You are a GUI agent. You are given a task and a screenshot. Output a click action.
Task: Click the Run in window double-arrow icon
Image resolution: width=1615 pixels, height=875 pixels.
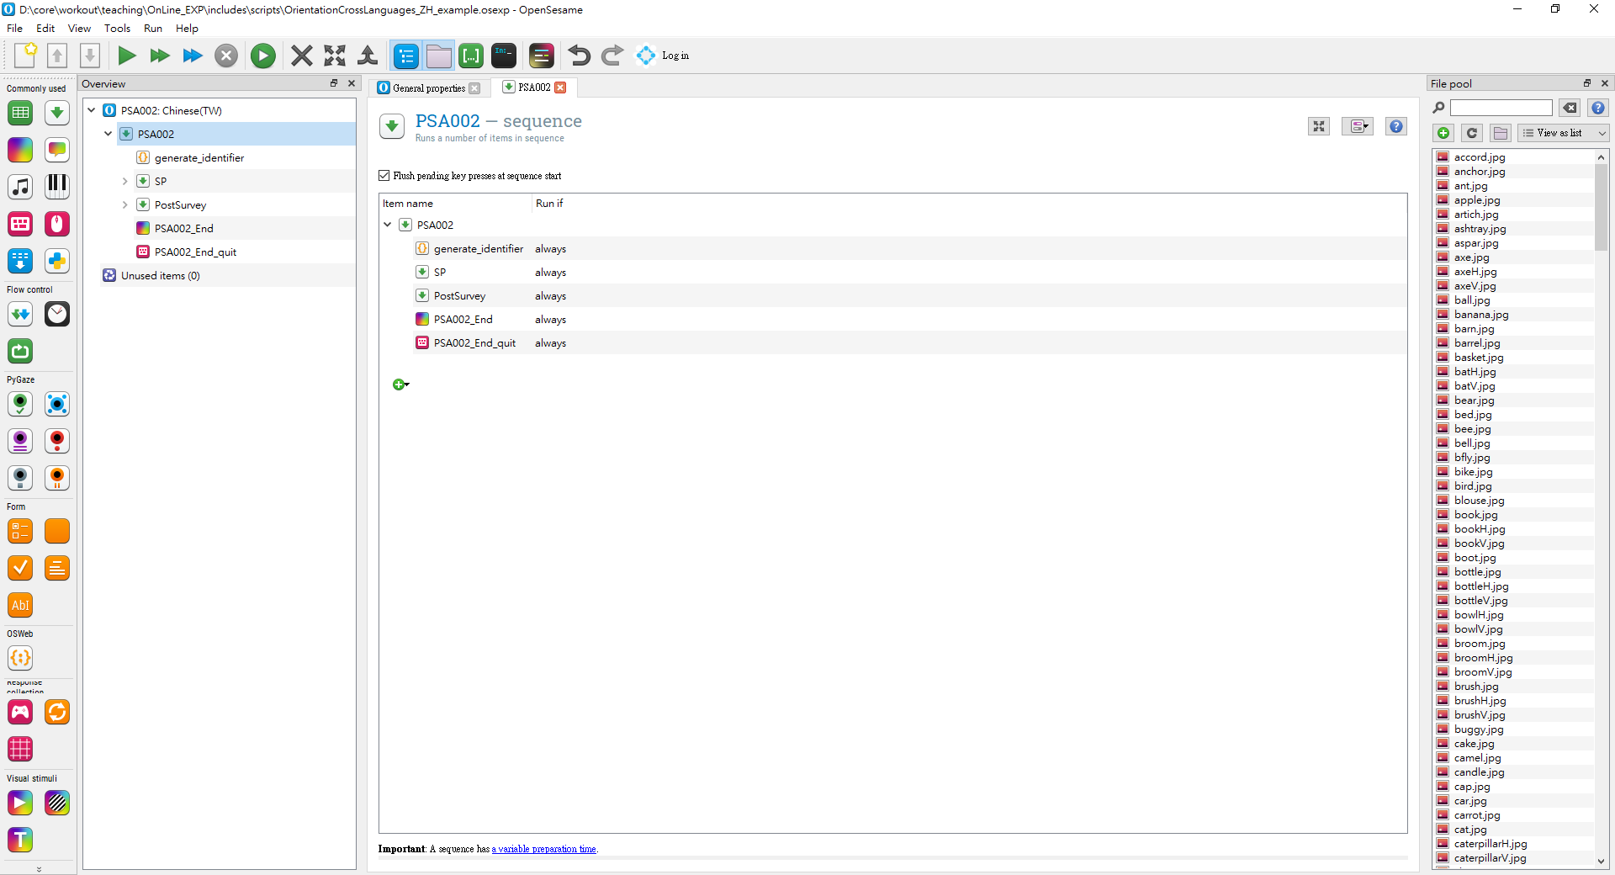(x=160, y=56)
